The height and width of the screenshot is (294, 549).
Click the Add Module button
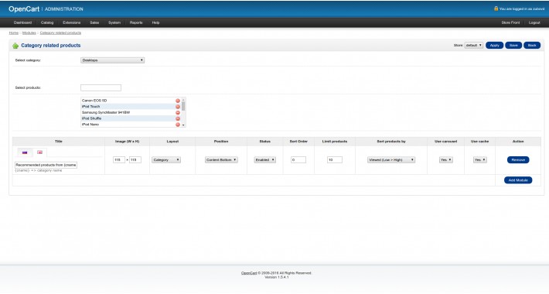click(518, 180)
